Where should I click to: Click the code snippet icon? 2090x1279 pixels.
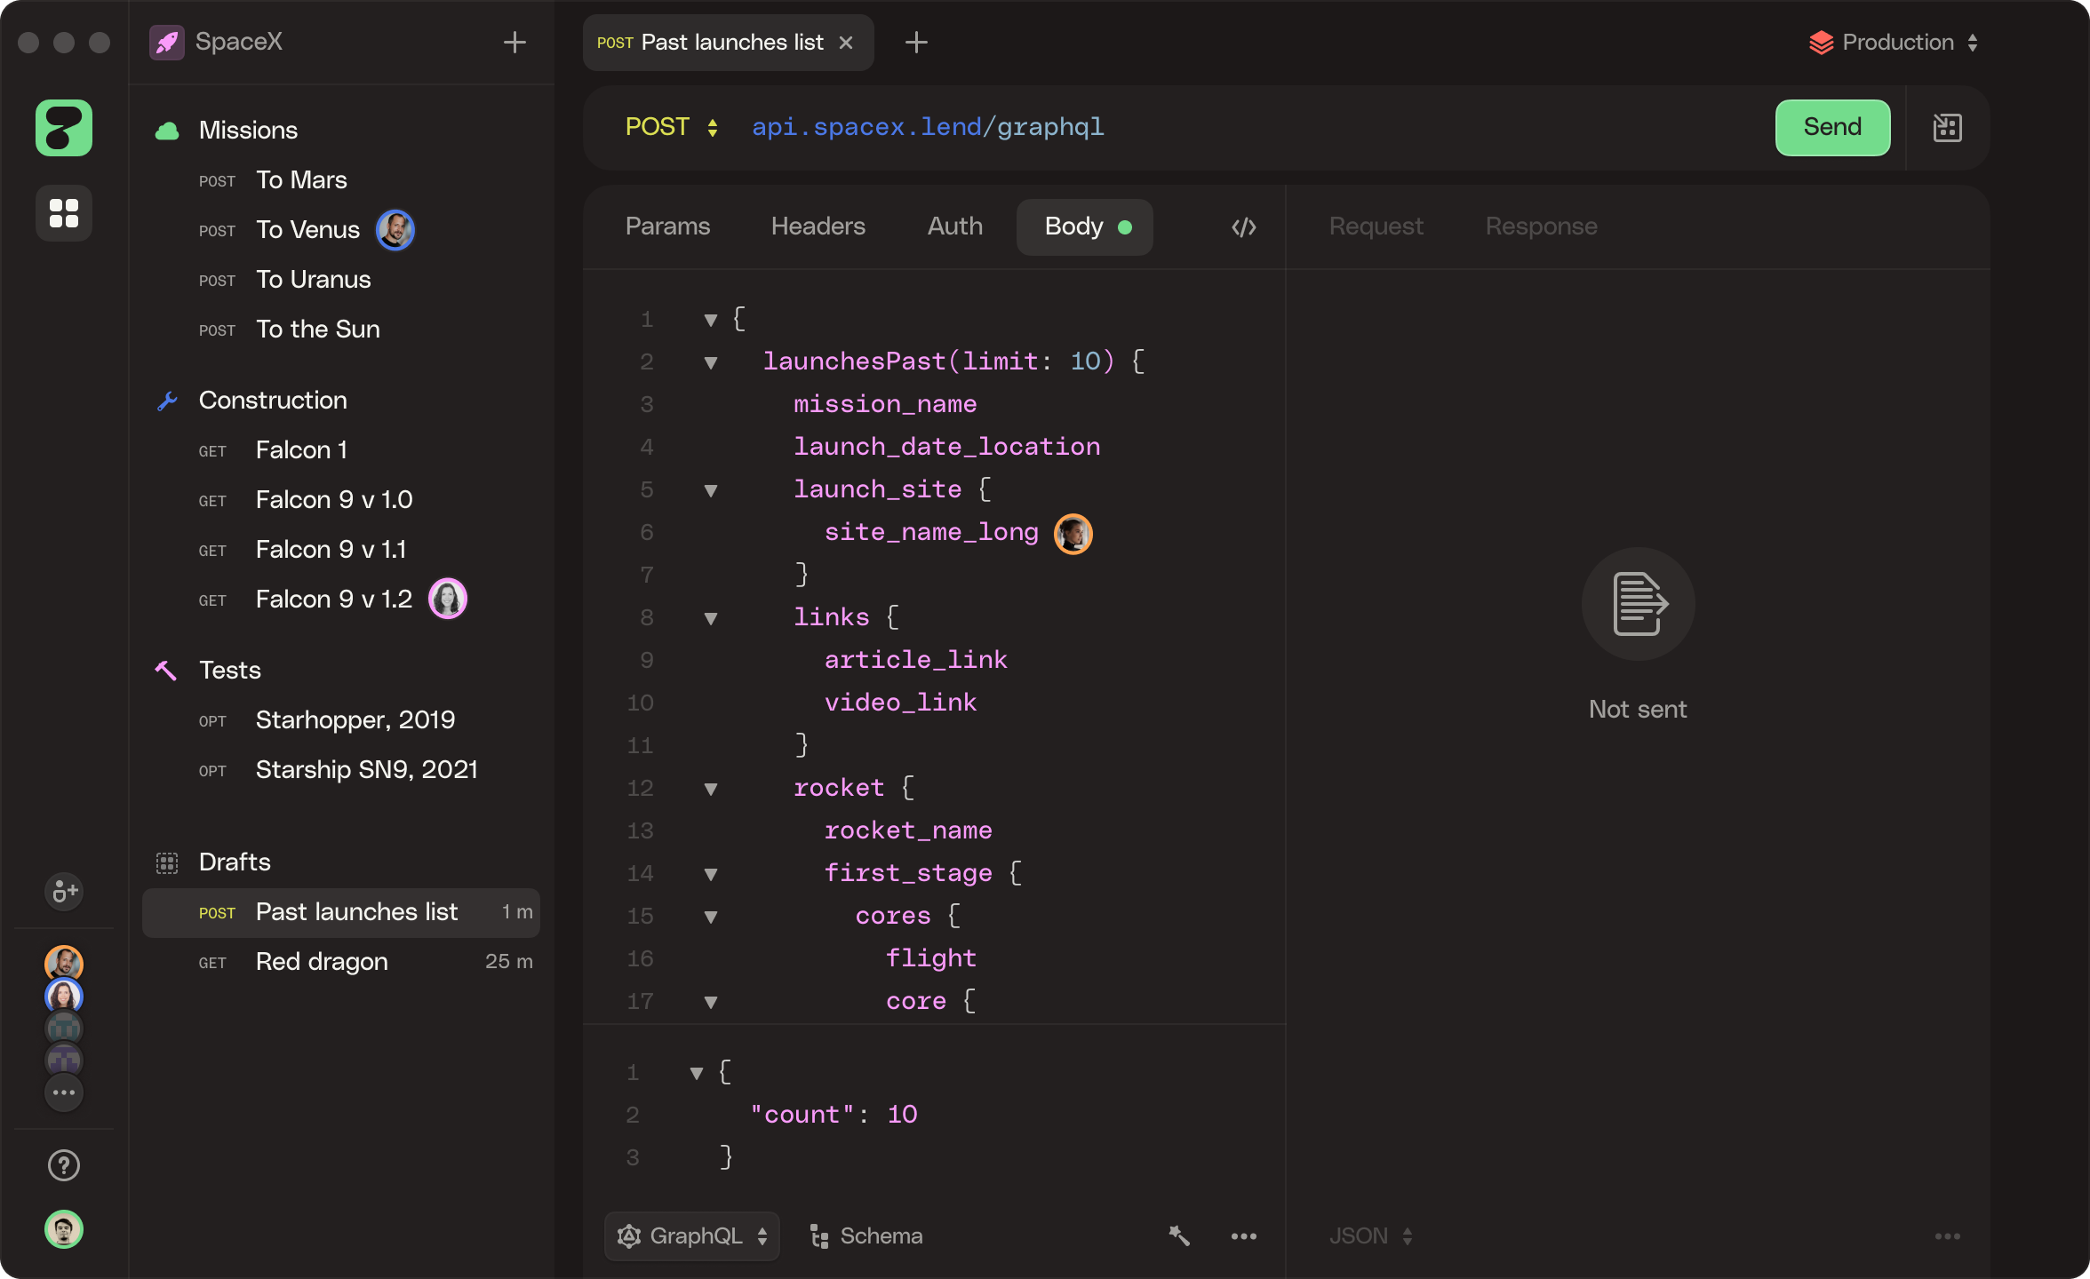coord(1243,227)
